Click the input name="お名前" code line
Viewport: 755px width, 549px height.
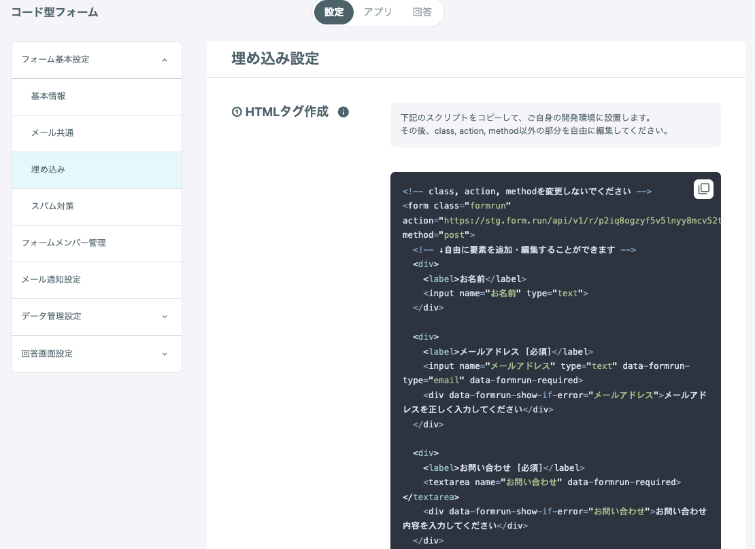(x=505, y=293)
